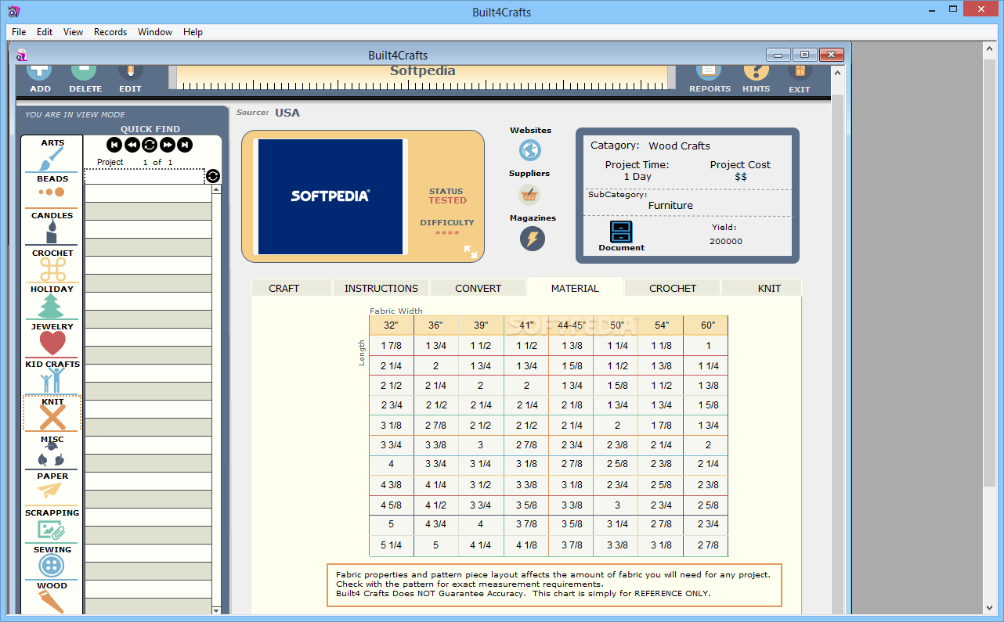
Task: Click the Furniture subcategory value
Action: pos(670,205)
